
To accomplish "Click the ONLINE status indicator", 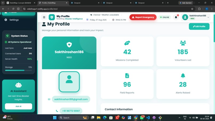I will [165, 17].
